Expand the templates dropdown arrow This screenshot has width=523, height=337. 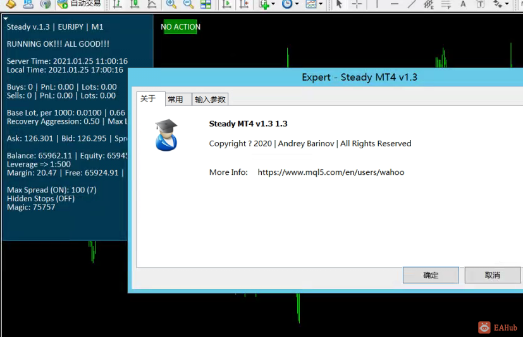click(321, 4)
